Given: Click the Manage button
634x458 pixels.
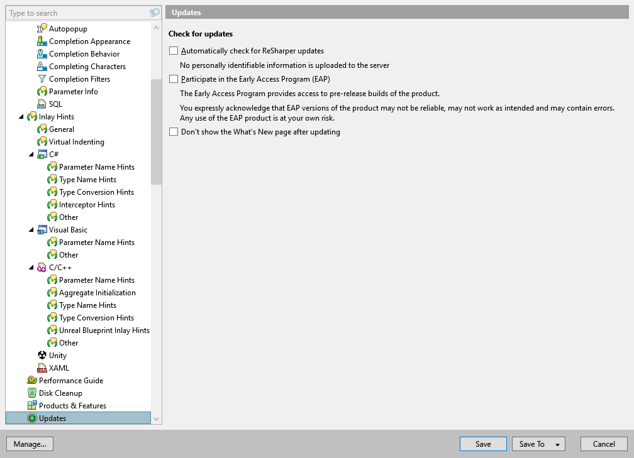Looking at the screenshot, I should click(x=30, y=444).
